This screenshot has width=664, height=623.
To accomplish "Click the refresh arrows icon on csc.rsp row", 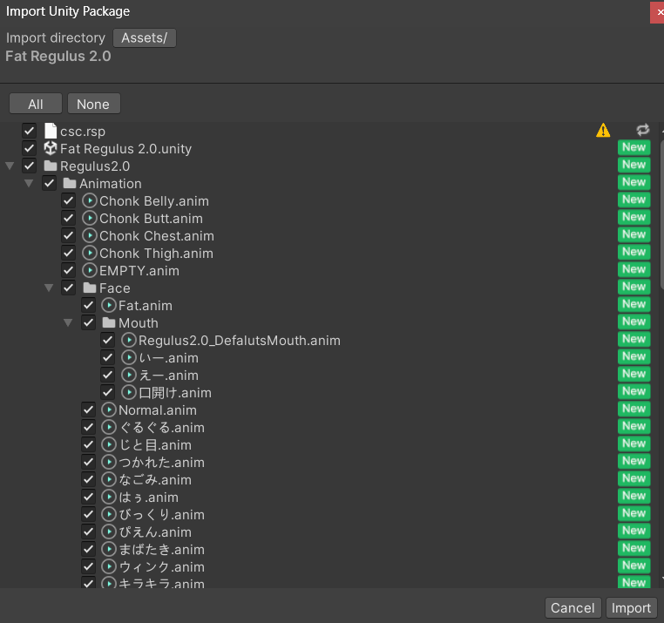I will coord(642,130).
